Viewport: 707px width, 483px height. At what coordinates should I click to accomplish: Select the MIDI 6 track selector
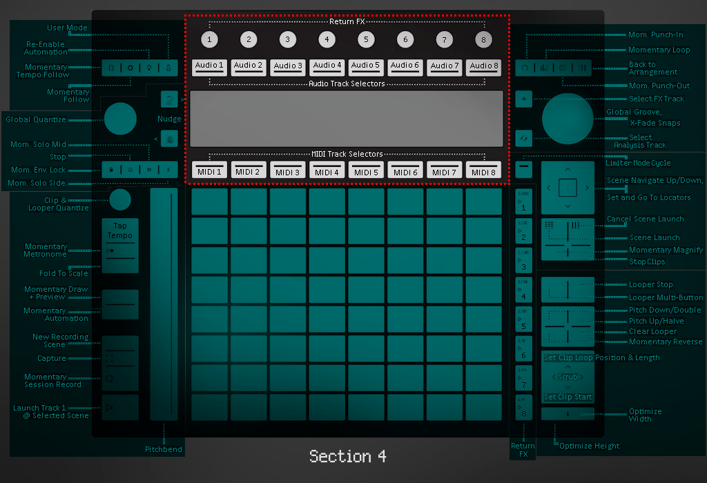coord(405,170)
